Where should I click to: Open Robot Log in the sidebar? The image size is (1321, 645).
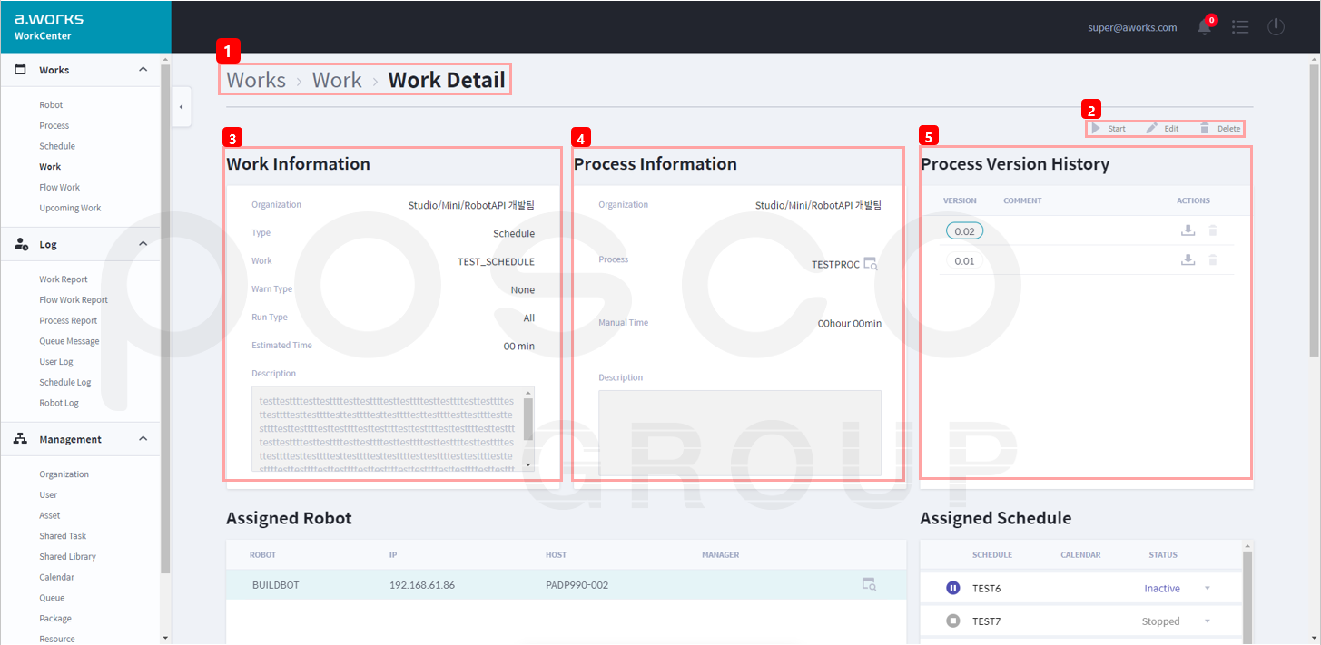pyautogui.click(x=59, y=404)
